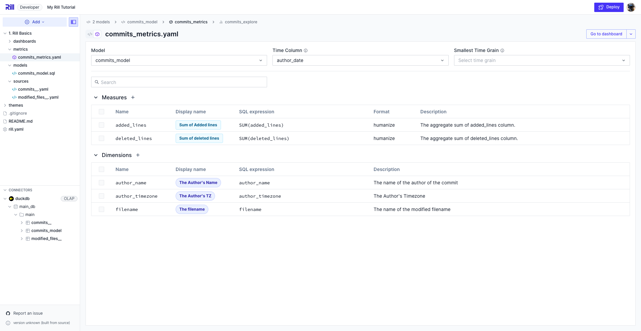Select all measures with header checkbox
The height and width of the screenshot is (331, 641).
(x=101, y=112)
